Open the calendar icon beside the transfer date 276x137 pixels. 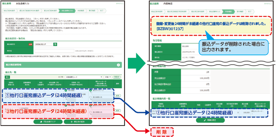pos(55,44)
